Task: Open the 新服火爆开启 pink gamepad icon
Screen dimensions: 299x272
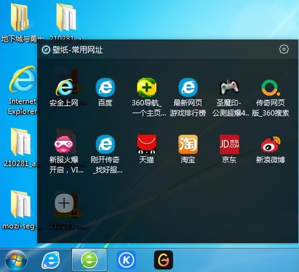Action: pyautogui.click(x=64, y=144)
